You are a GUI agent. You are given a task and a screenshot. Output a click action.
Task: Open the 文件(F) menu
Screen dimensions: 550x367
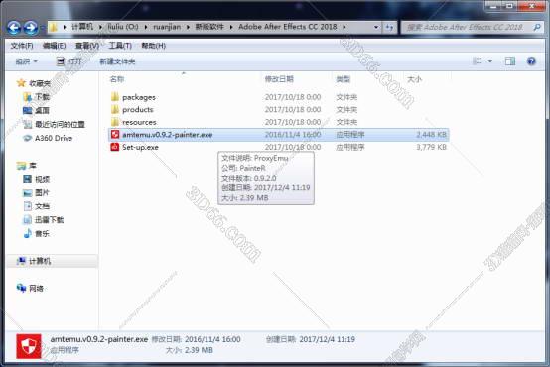[22, 46]
